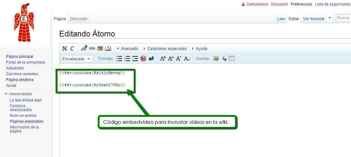Screen dimensions: 351x157
Task: Open the Encabezado heading dropdown
Action: (77, 59)
